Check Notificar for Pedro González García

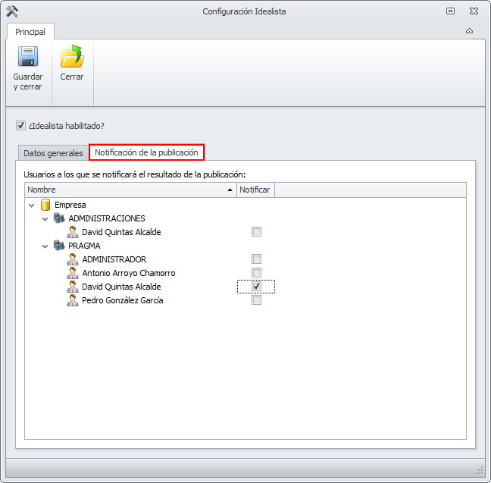click(x=256, y=300)
